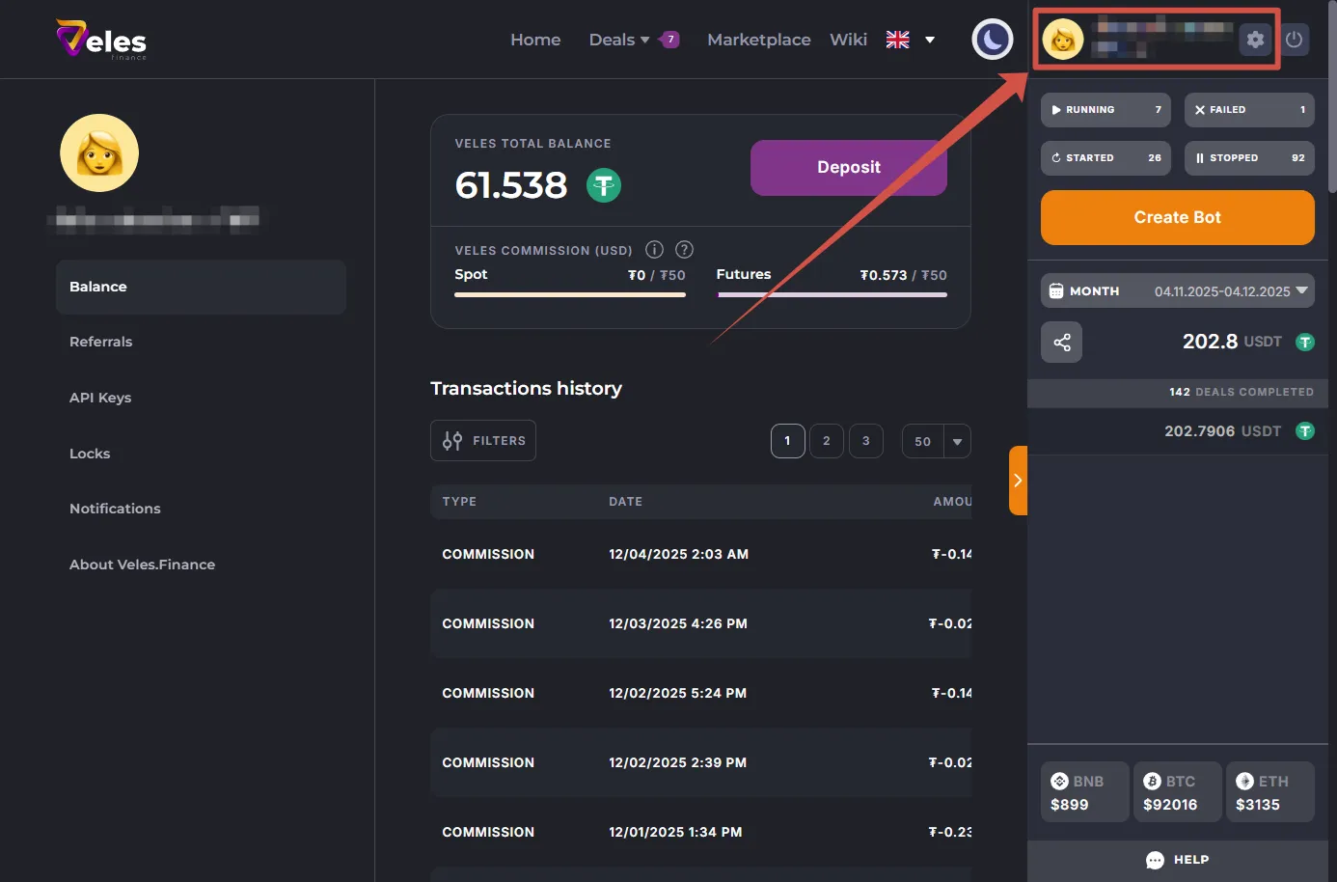Click the power logout icon

point(1295,40)
